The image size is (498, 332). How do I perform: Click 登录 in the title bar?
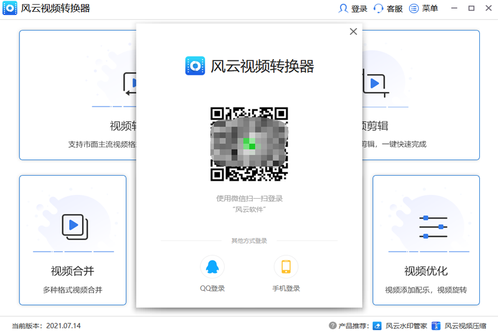353,9
